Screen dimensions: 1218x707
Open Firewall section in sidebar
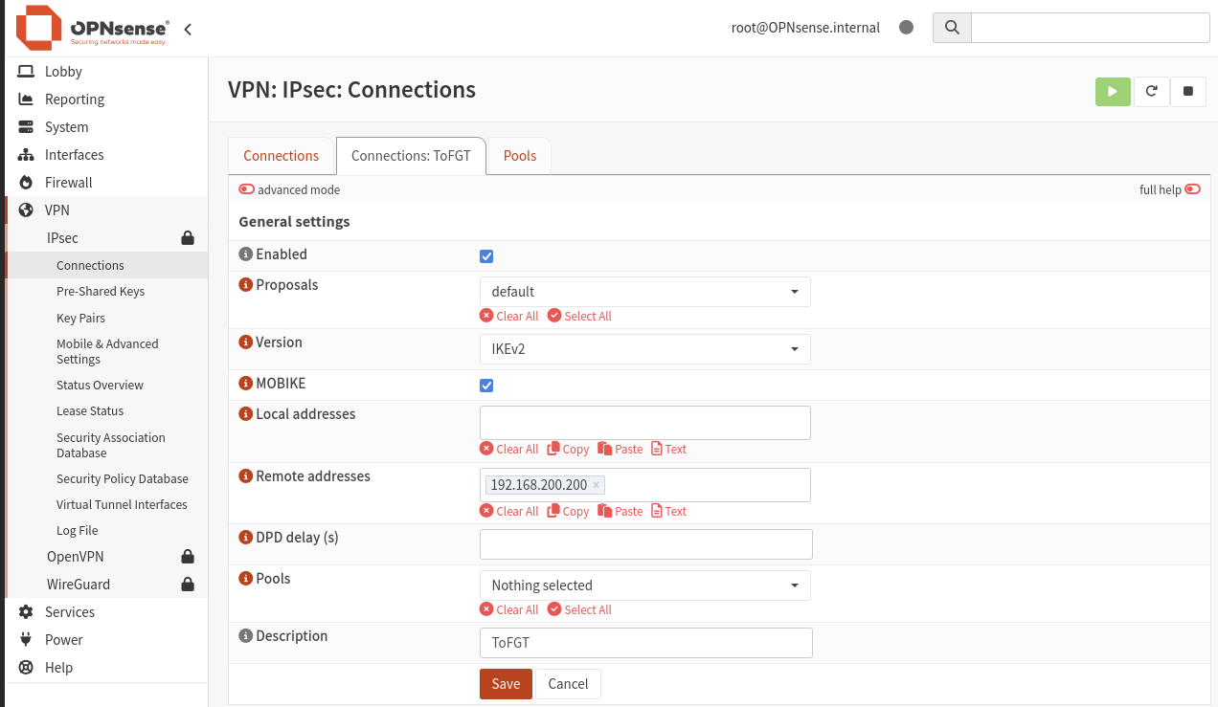click(x=105, y=183)
